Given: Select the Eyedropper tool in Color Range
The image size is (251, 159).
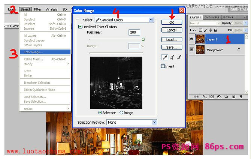Looking at the screenshot, I should click(x=164, y=57).
